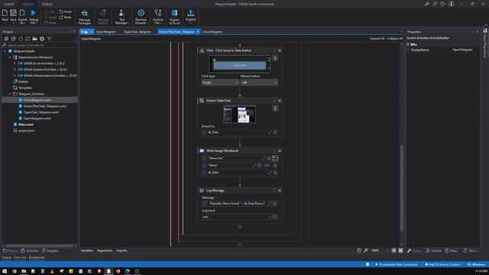Open the Output panel
The height and width of the screenshot is (275, 489).
6,257
